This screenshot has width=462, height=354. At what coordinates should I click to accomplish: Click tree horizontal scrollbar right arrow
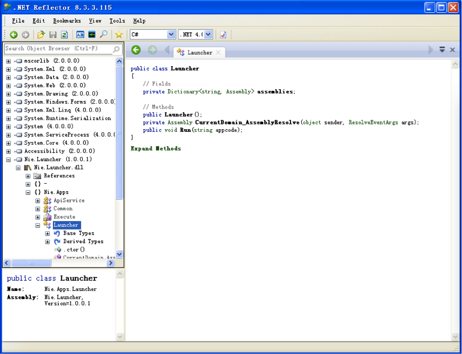(x=111, y=263)
